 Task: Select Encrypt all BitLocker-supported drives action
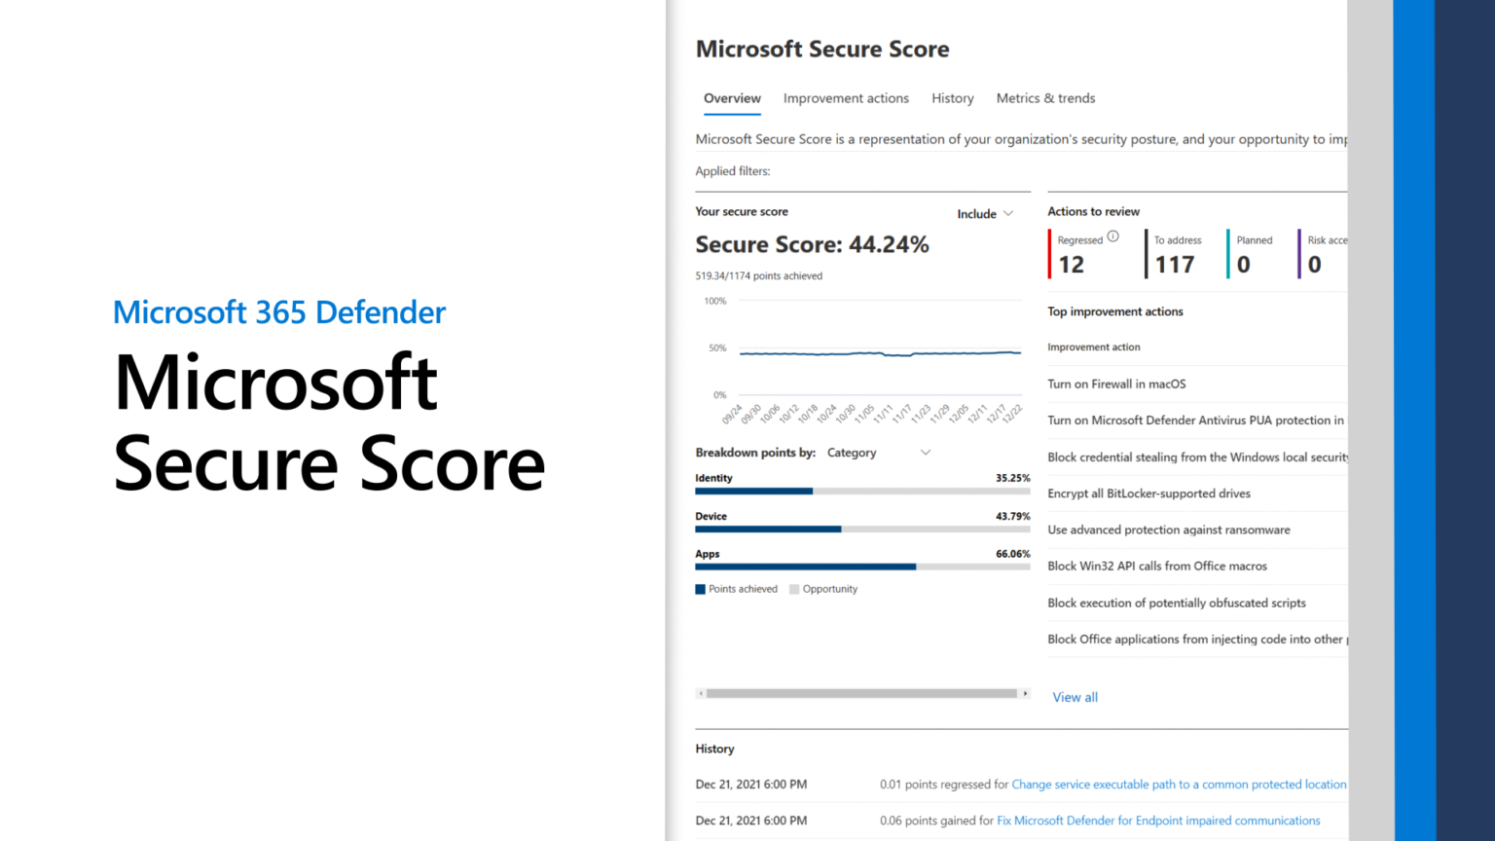pos(1149,494)
